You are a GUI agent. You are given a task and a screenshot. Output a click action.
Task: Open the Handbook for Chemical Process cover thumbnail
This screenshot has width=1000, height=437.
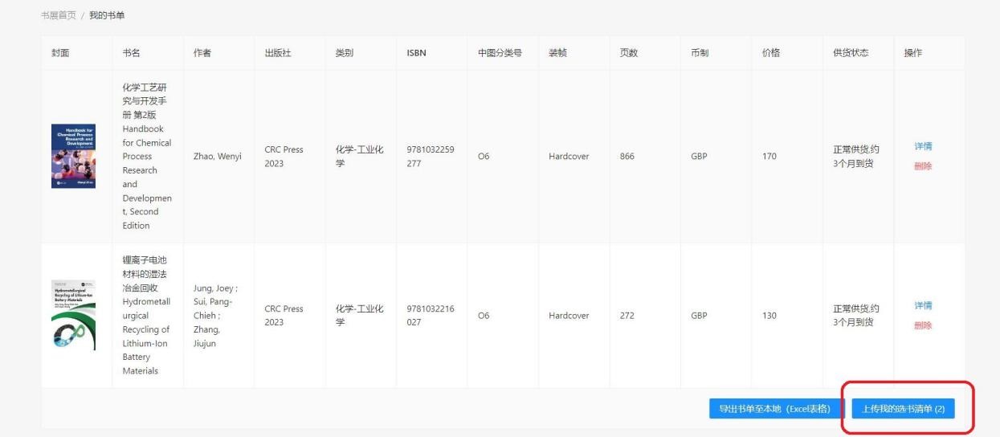73,157
